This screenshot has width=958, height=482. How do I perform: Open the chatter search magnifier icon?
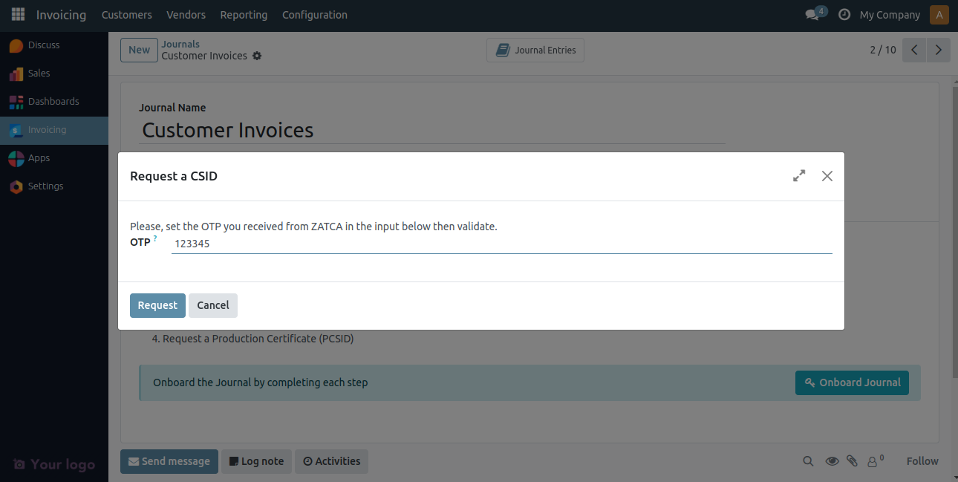[x=808, y=460]
